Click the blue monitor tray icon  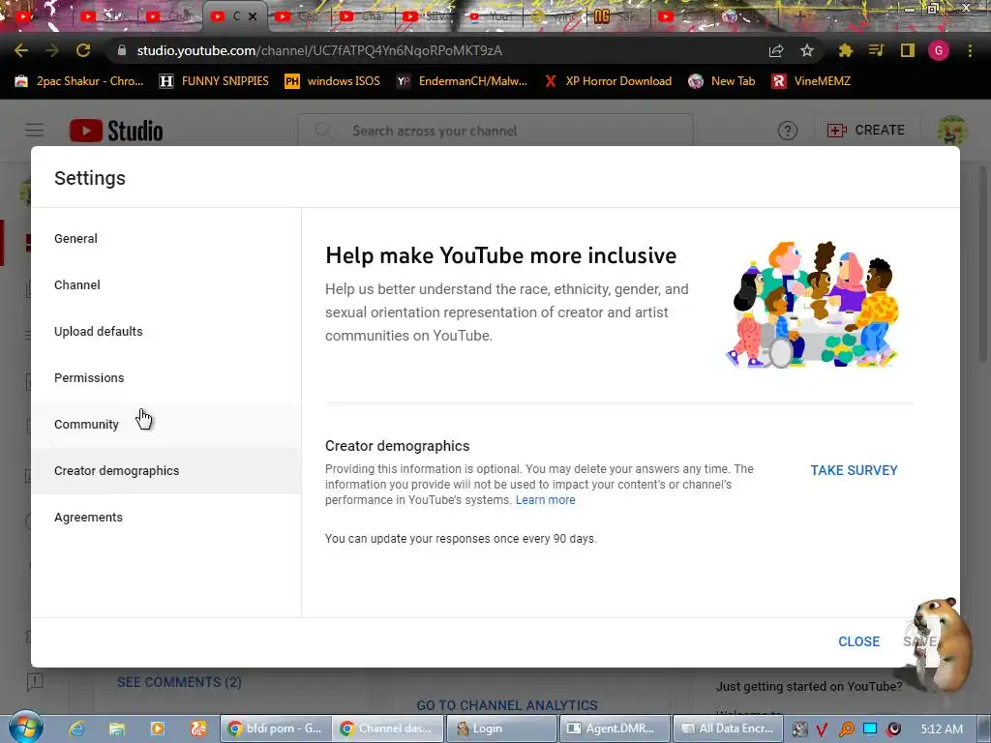coord(870,728)
